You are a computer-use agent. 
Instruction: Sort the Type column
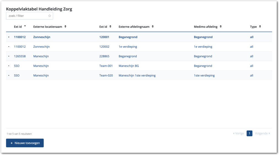tap(260, 27)
